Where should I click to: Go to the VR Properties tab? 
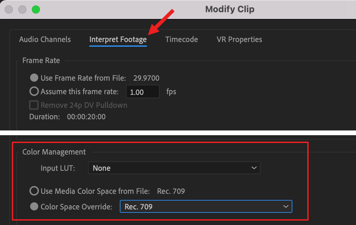(239, 40)
